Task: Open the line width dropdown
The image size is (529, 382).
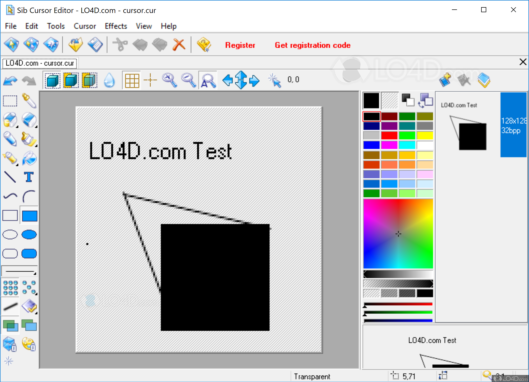Action: tap(19, 271)
